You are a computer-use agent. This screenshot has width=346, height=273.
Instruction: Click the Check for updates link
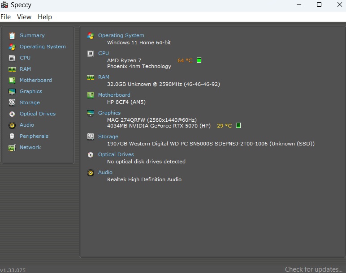(x=314, y=269)
